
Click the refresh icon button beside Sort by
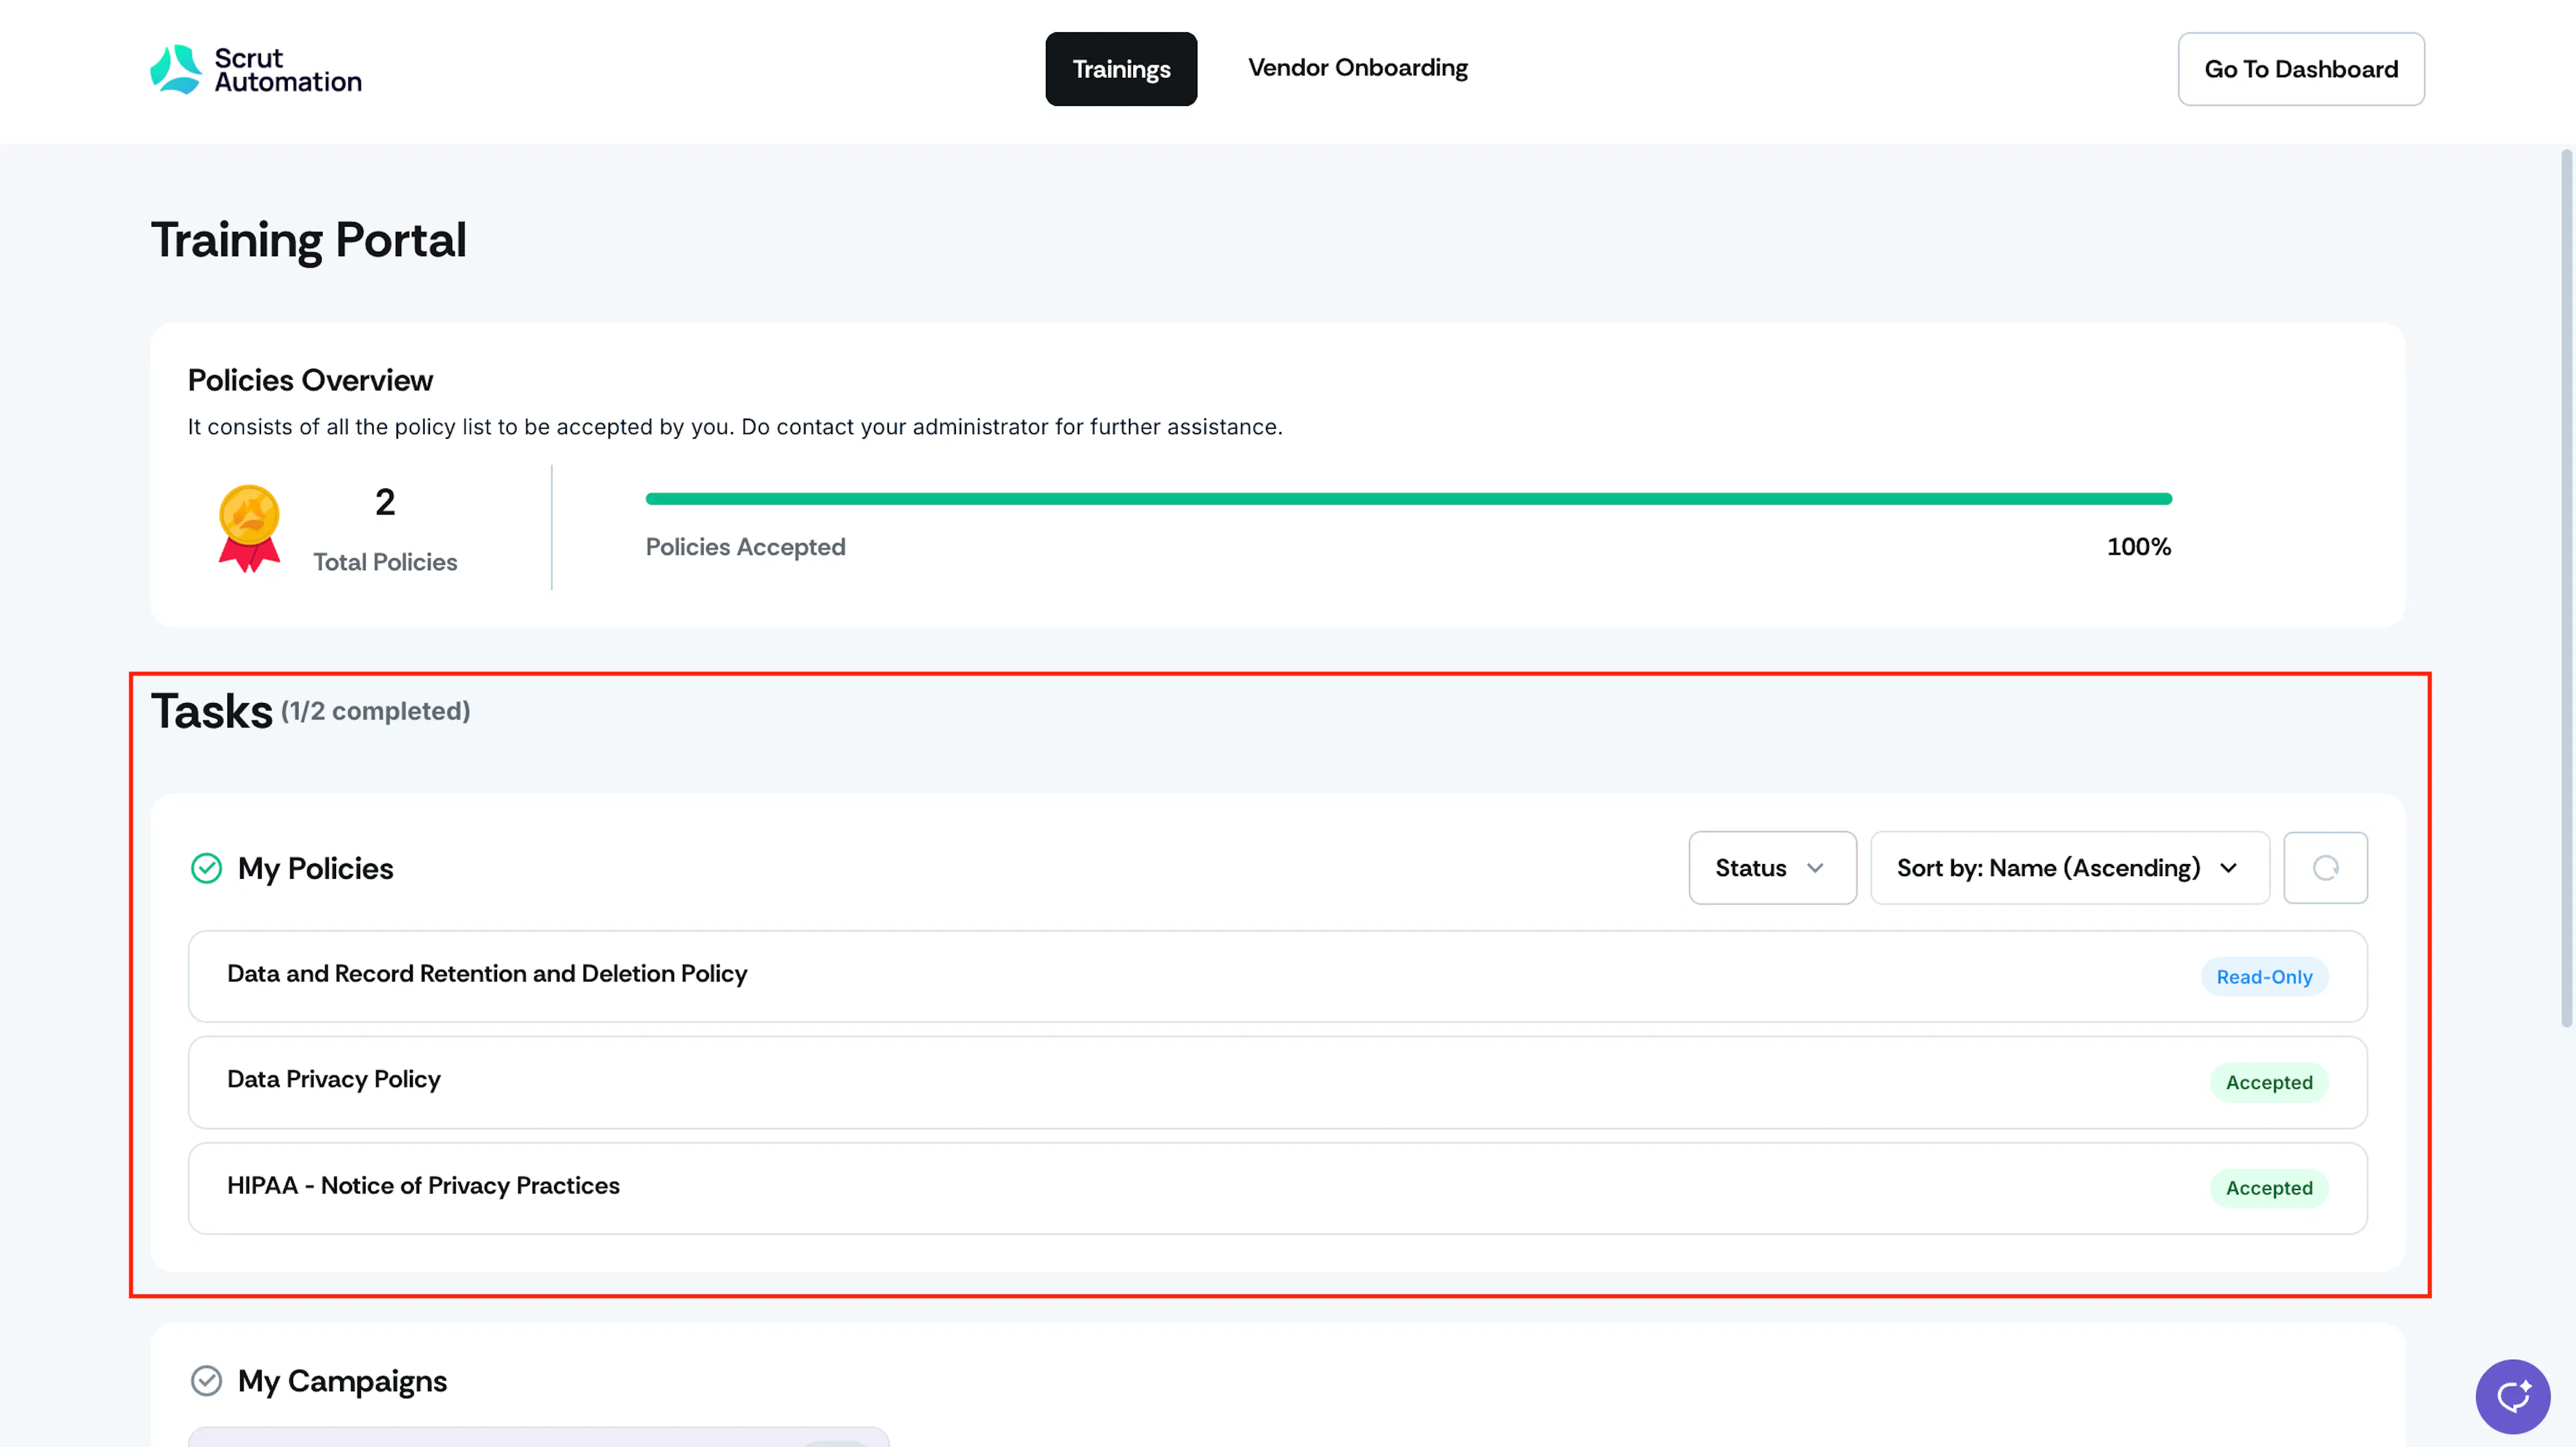click(2325, 868)
